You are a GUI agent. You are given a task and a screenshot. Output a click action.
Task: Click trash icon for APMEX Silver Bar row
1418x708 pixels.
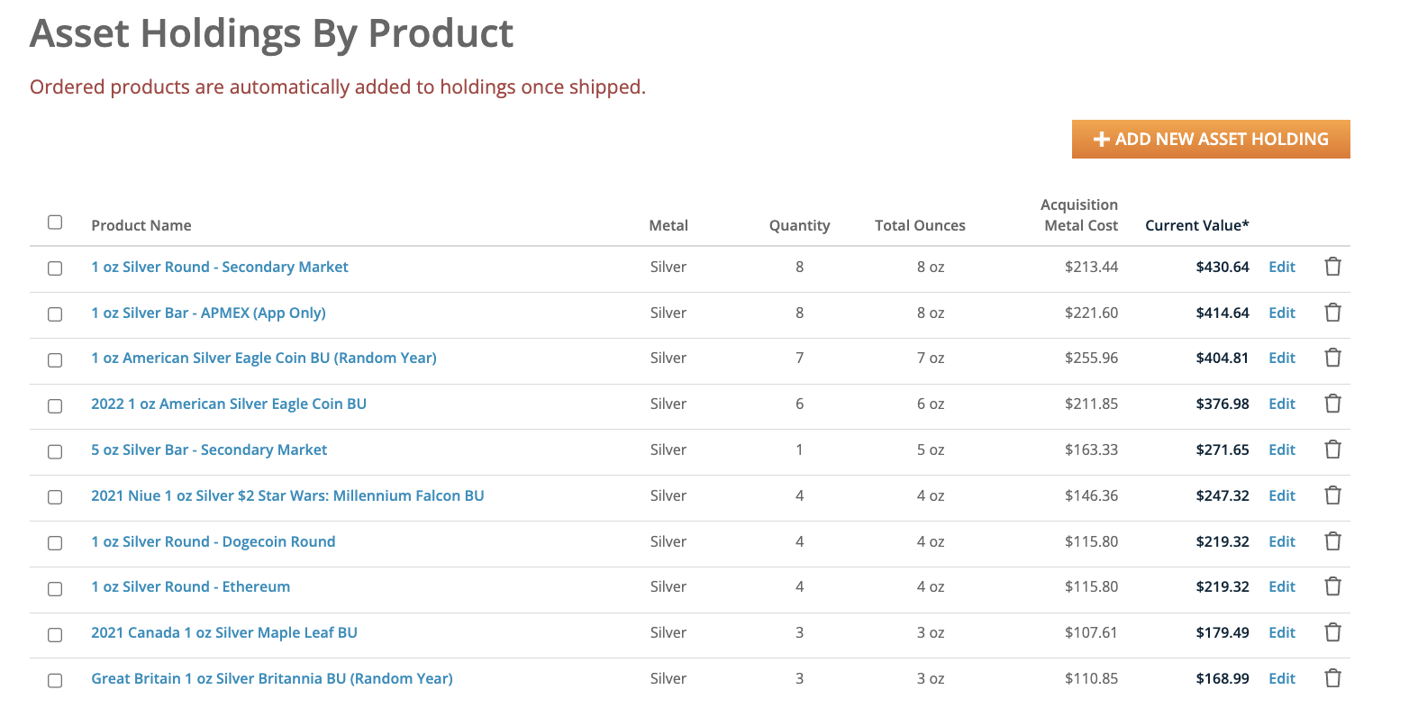click(1332, 313)
